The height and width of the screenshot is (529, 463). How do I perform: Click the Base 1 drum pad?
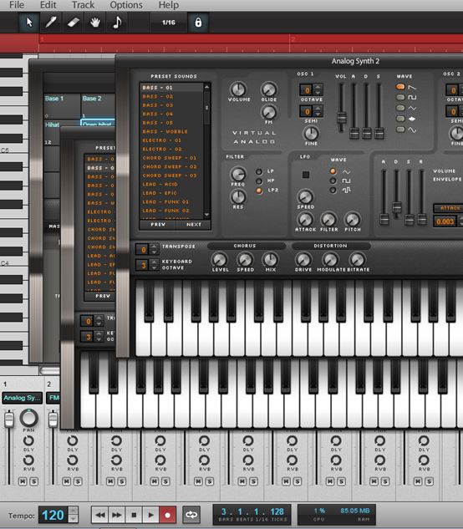[62, 106]
